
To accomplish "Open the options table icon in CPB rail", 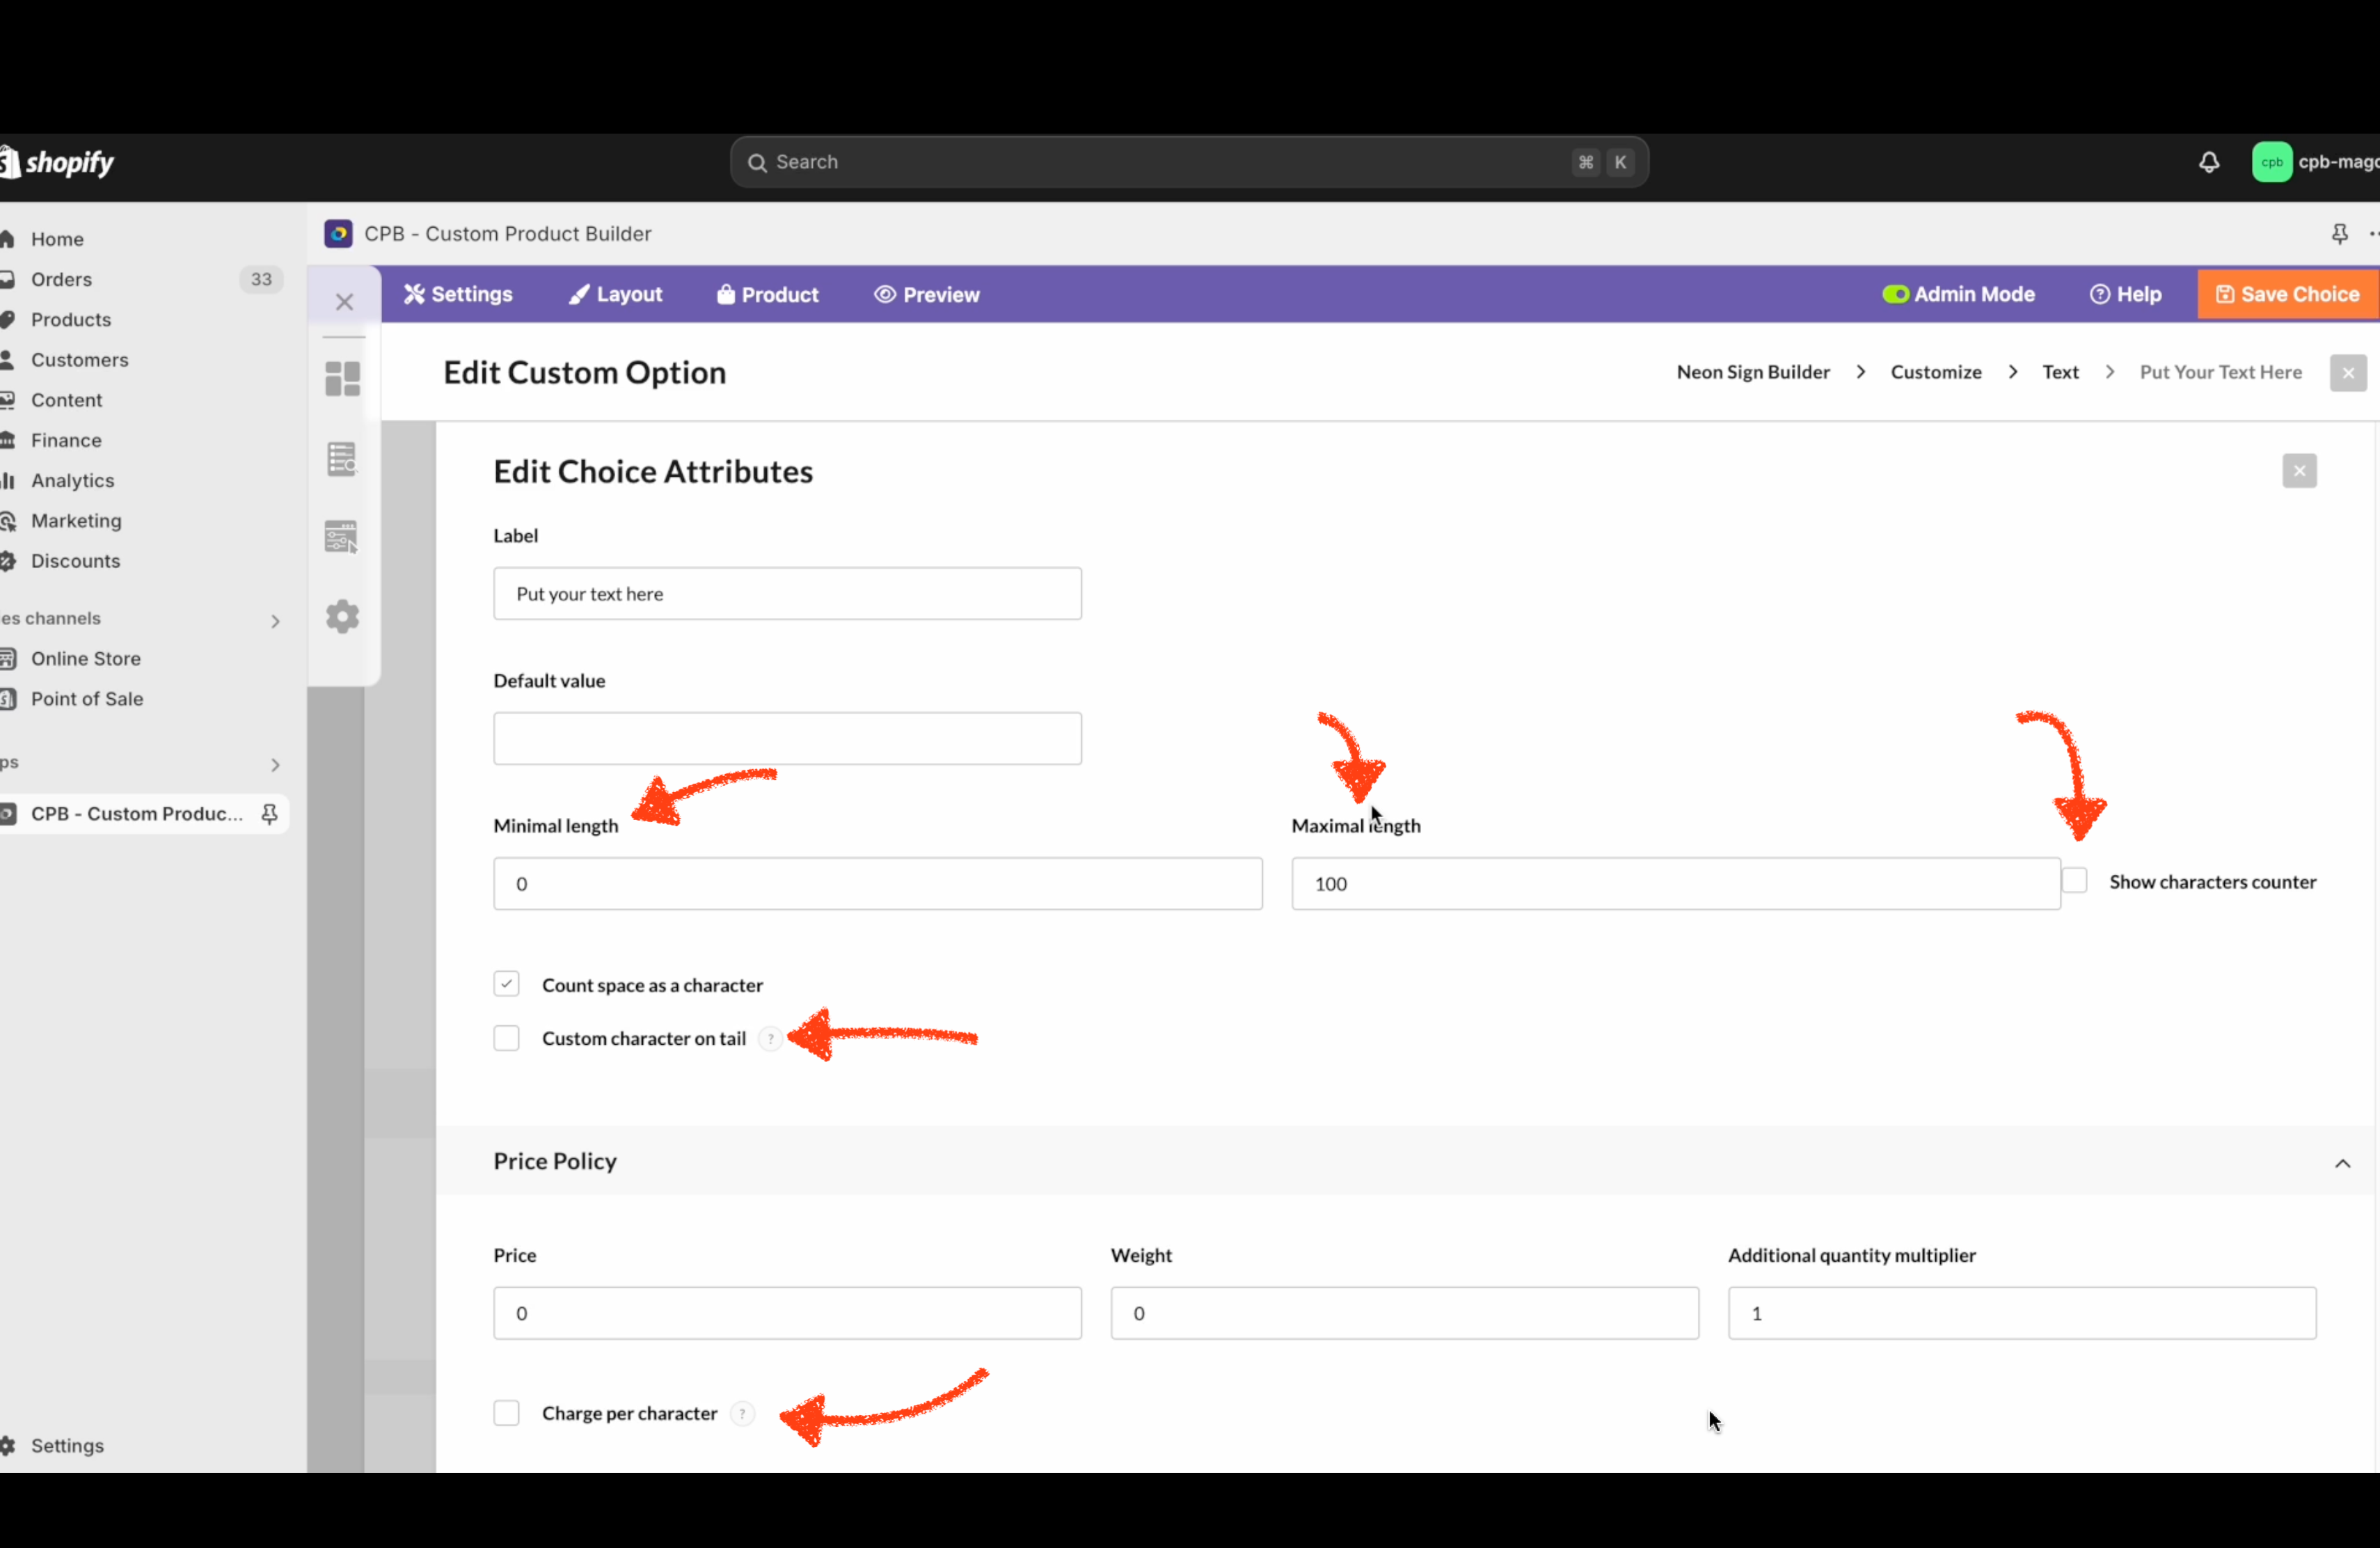I will 342,537.
